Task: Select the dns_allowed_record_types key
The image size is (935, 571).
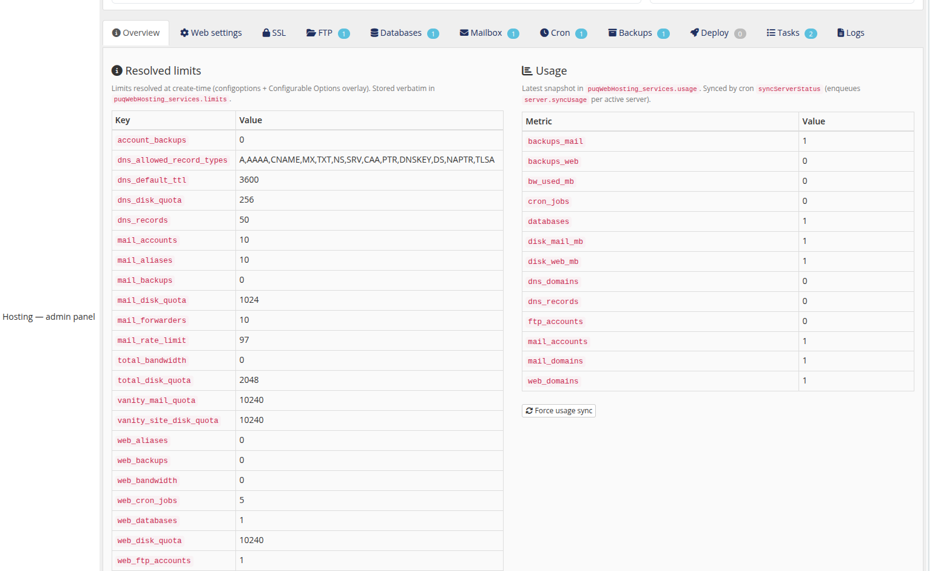Action: click(x=172, y=160)
